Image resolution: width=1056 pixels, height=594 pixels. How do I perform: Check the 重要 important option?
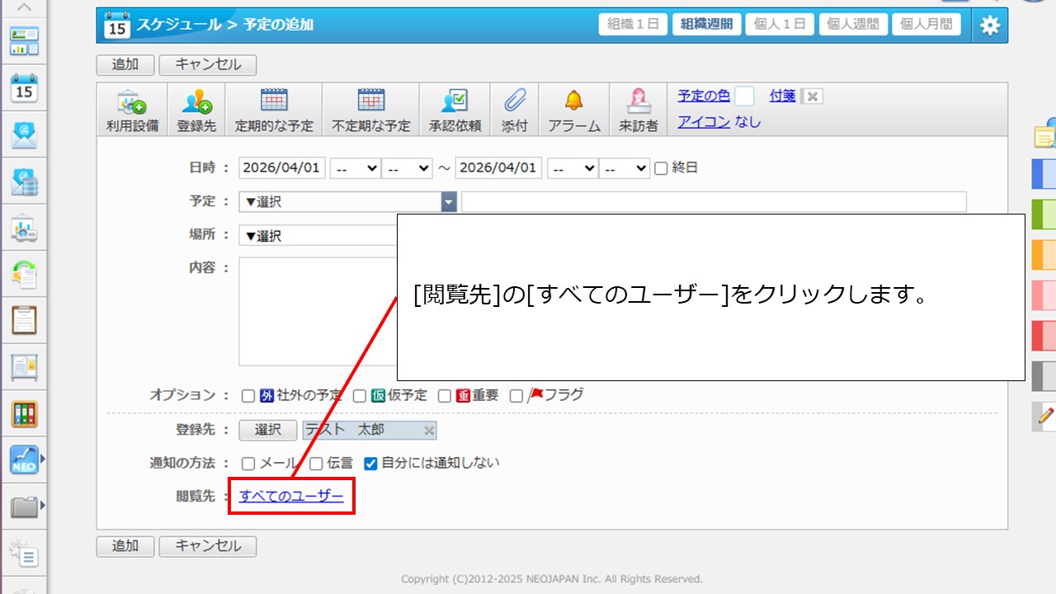[445, 396]
